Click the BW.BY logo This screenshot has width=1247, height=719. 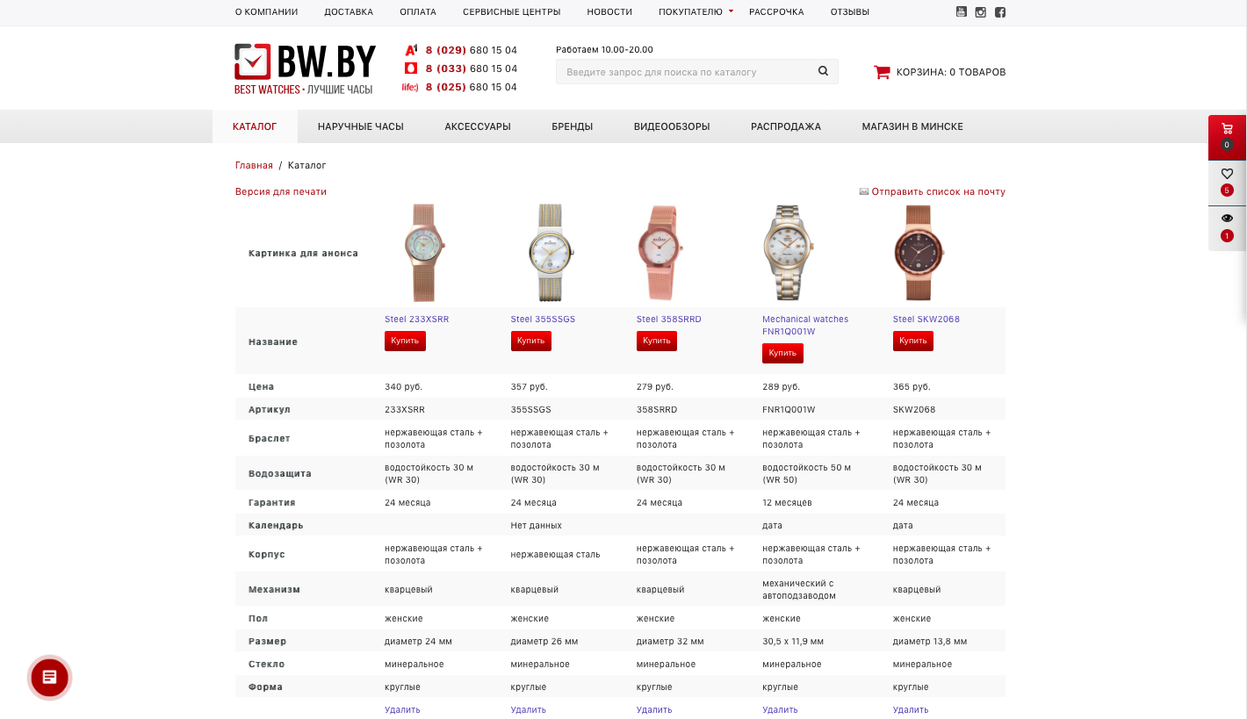click(305, 68)
